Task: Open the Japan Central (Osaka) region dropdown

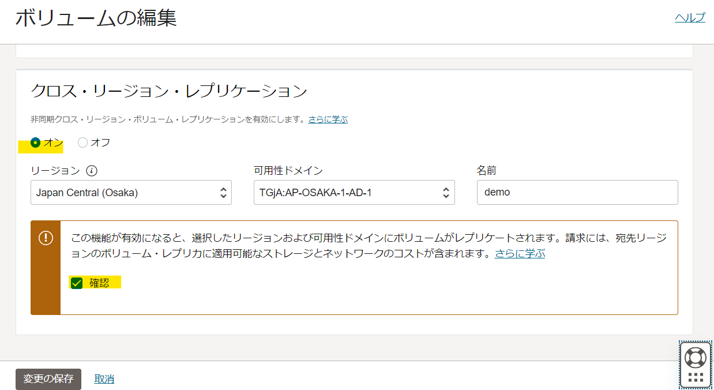Action: [131, 192]
